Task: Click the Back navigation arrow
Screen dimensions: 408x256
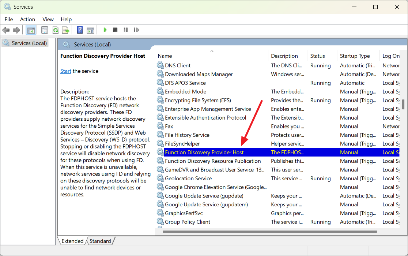Action: point(6,30)
